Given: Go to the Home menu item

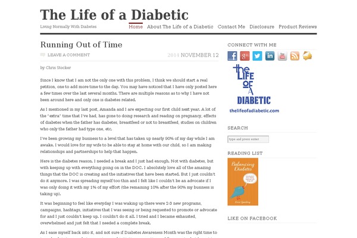Looking at the screenshot, I should coord(136,27).
